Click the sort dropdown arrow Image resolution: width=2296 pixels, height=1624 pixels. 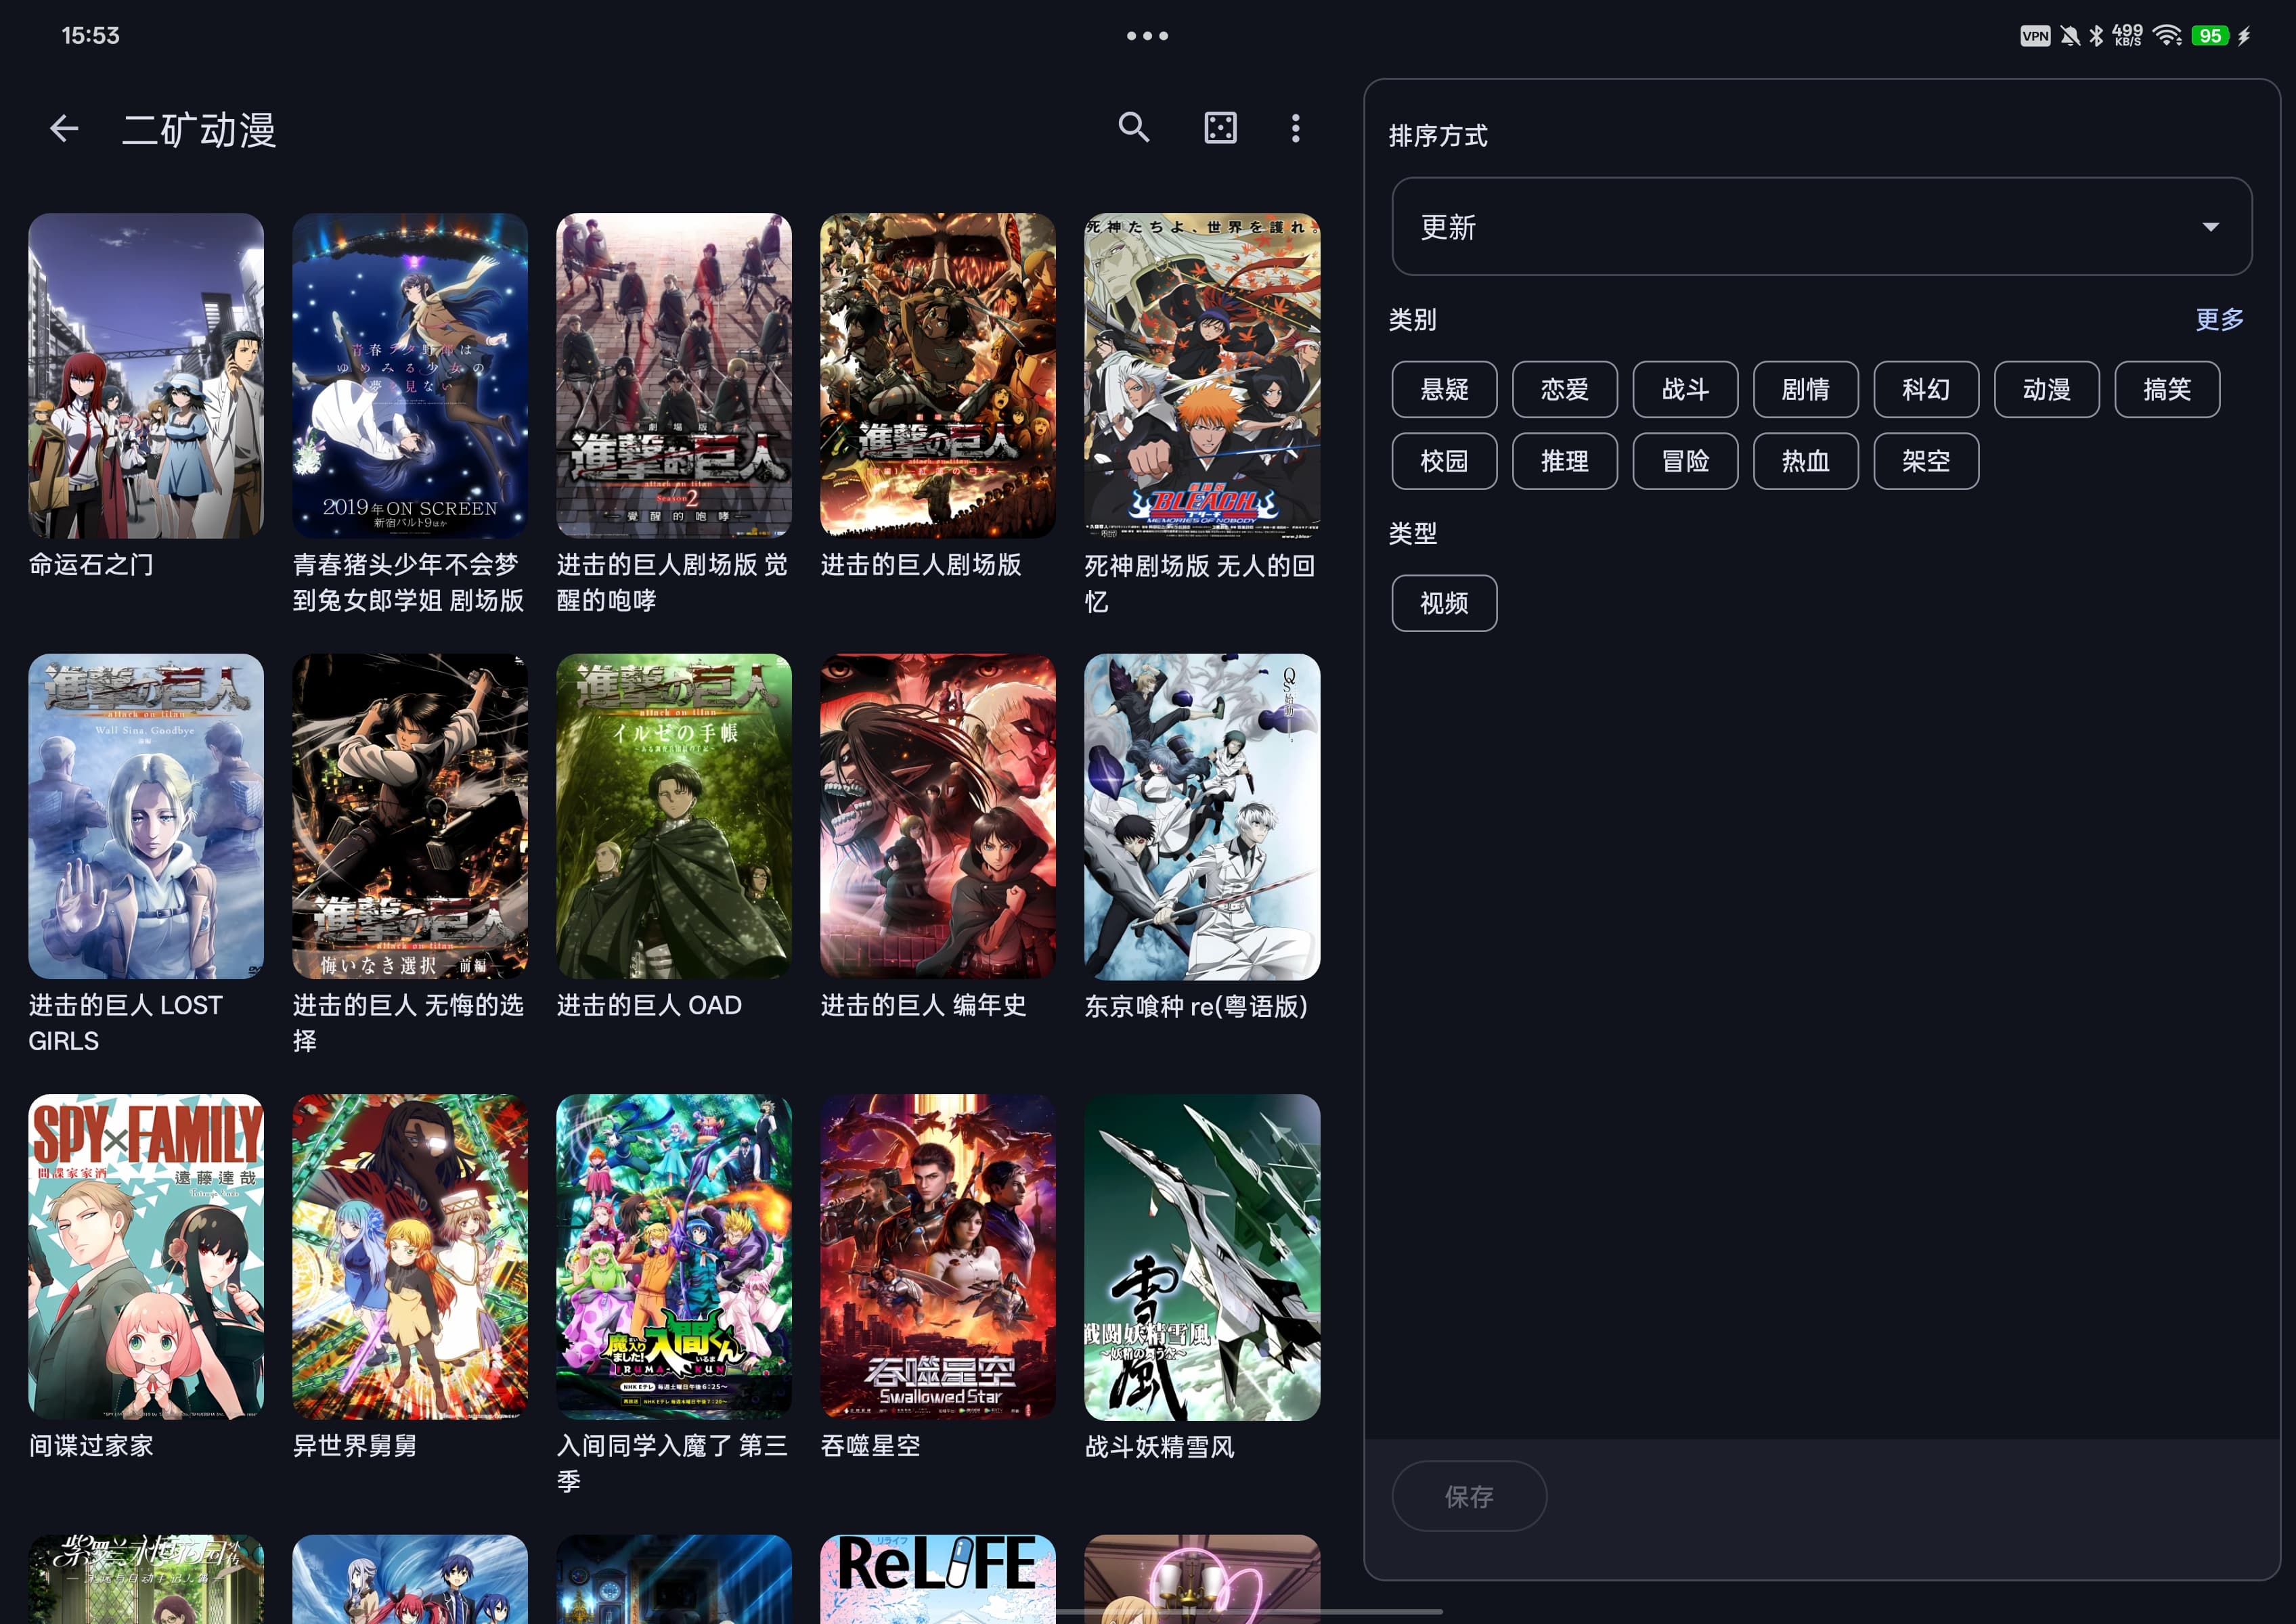coord(2210,227)
